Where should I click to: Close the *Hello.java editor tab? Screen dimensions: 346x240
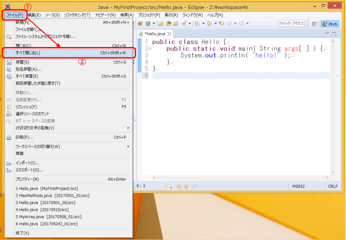[x=169, y=34]
